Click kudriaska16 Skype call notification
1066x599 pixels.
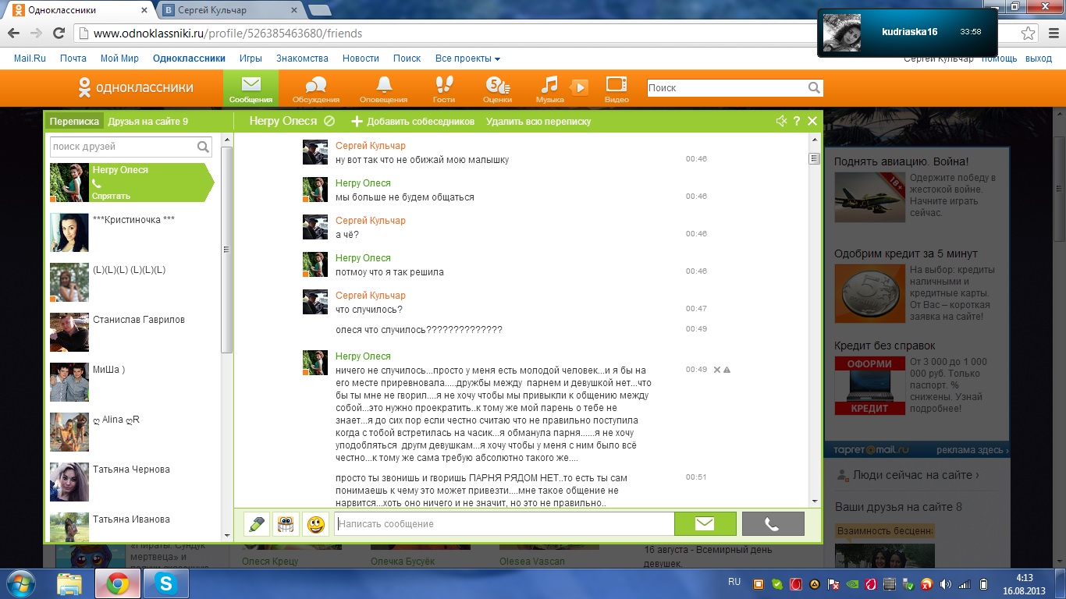click(907, 33)
